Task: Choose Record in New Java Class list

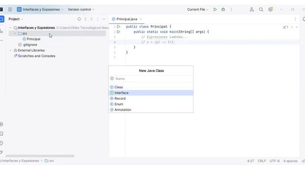Action: pos(151,98)
